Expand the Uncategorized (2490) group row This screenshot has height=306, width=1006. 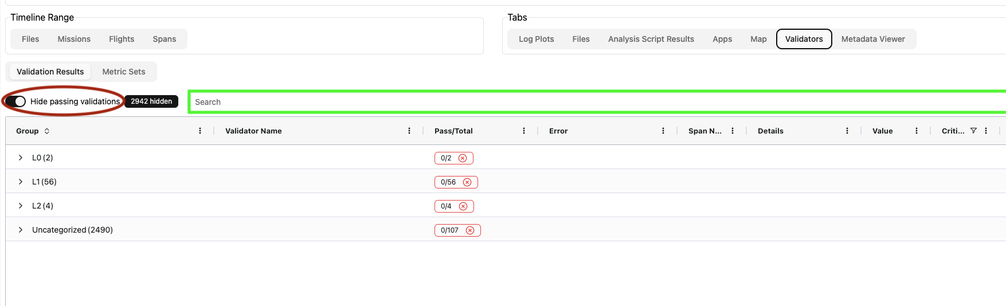21,230
